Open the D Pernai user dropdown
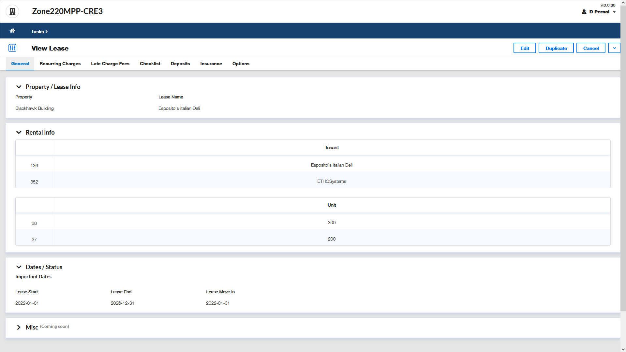626x352 pixels. tap(614, 12)
